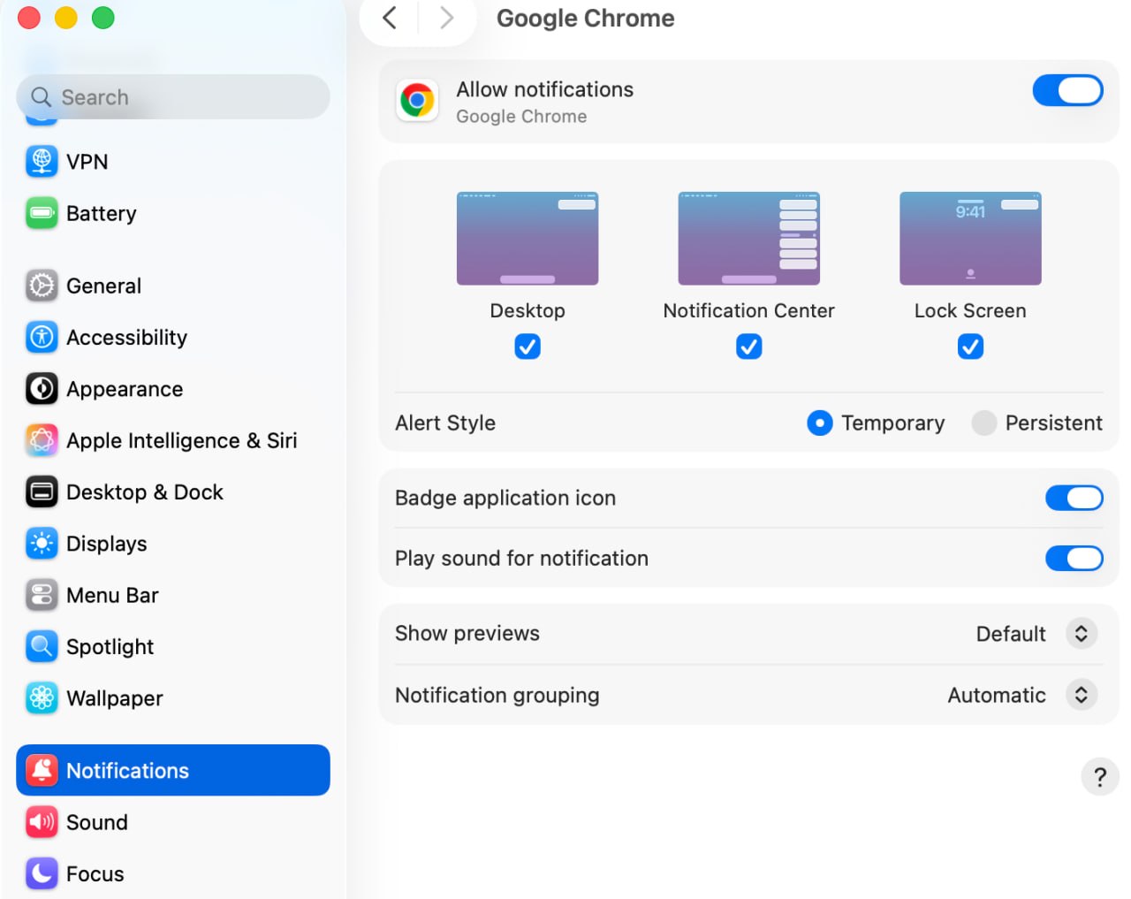The image size is (1131, 899).
Task: Click the Accessibility label in sidebar
Action: click(126, 338)
